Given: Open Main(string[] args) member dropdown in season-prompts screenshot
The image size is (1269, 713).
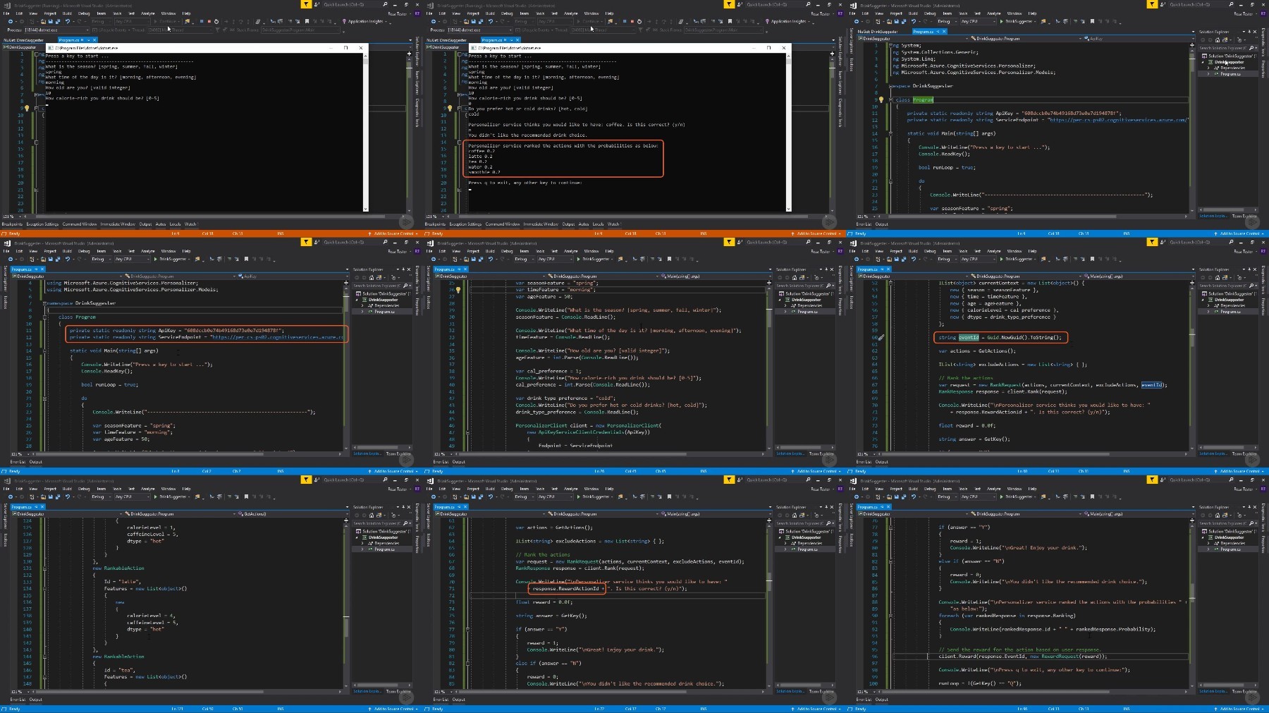Looking at the screenshot, I should tap(716, 276).
